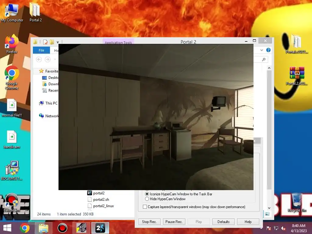
Task: Launch Google Chrome from the desktop
Action: (x=12, y=78)
